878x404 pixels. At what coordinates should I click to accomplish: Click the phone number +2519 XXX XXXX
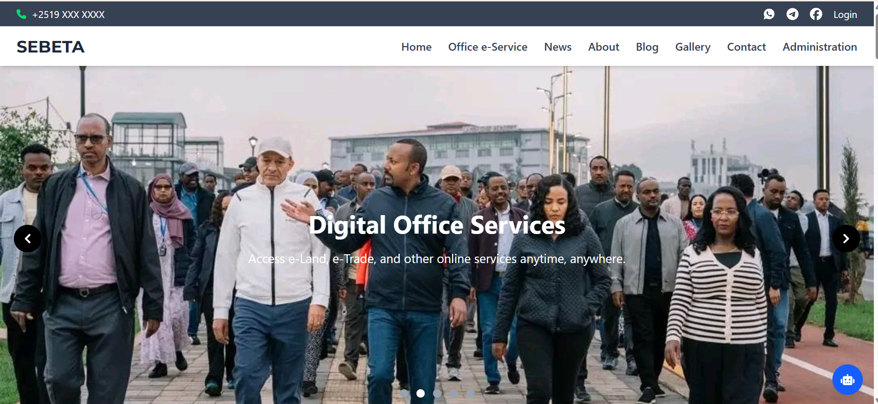pyautogui.click(x=68, y=15)
